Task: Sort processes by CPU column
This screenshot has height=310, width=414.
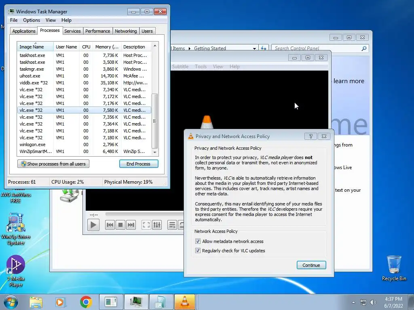Action: (x=86, y=47)
